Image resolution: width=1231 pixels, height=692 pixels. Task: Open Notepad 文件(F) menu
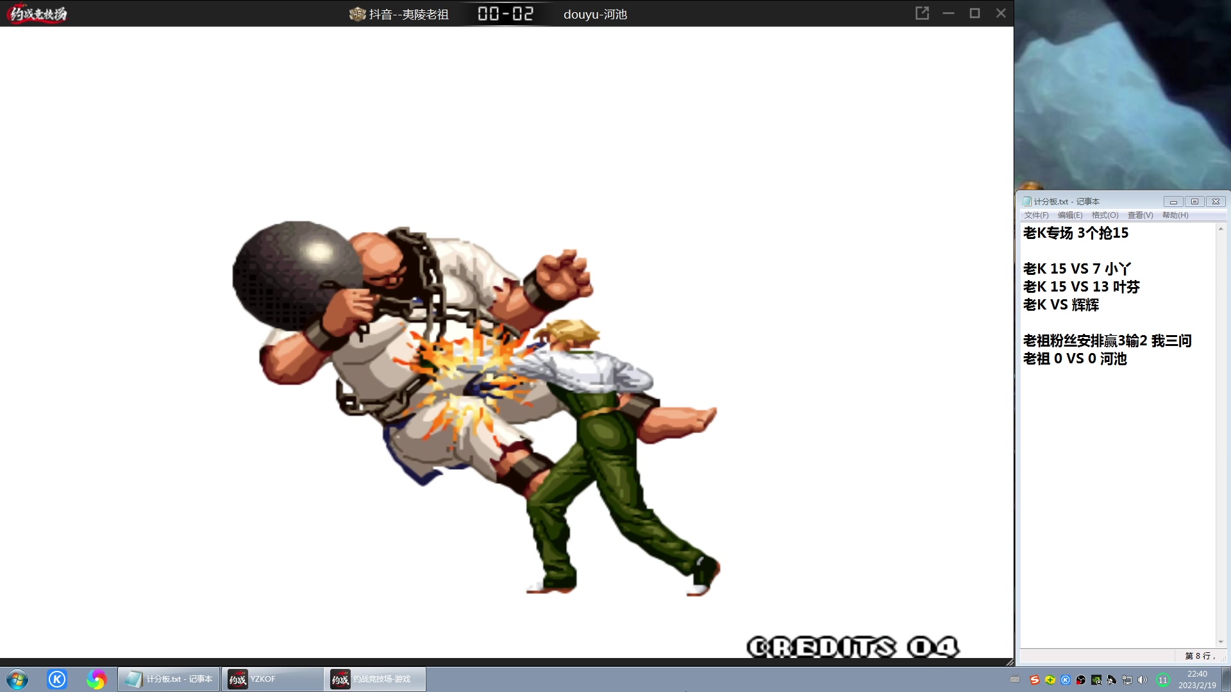click(x=1036, y=215)
